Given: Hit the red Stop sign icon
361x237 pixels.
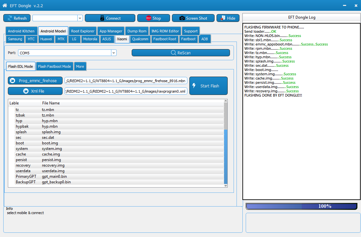Looking at the screenshot, I should point(149,18).
